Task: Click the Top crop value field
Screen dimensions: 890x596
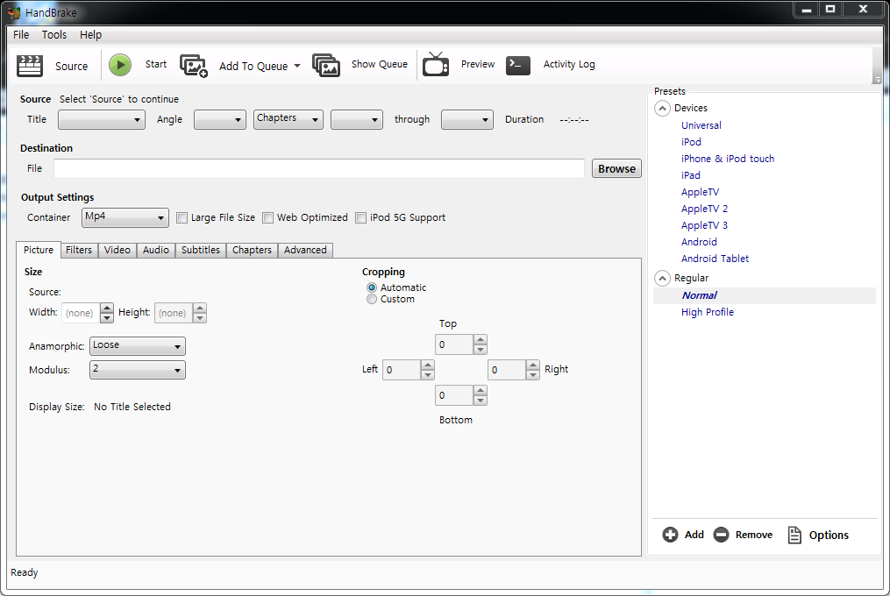Action: (x=453, y=344)
